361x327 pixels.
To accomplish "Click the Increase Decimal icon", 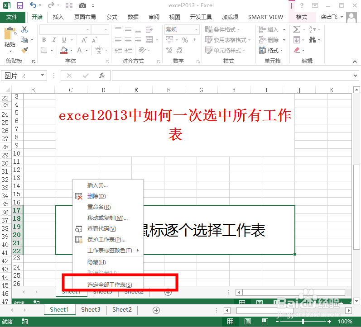I will click(169, 50).
